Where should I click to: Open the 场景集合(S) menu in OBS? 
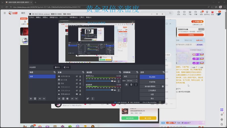pyautogui.click(x=73, y=17)
